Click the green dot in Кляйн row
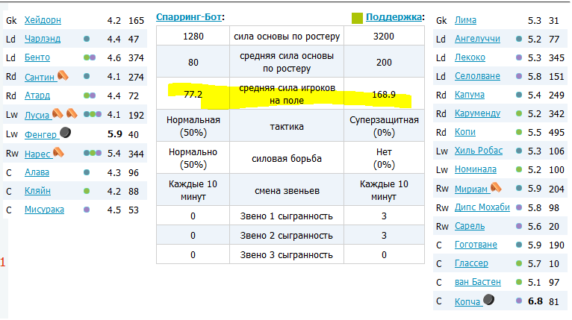The width and height of the screenshot is (572, 320). (87, 191)
